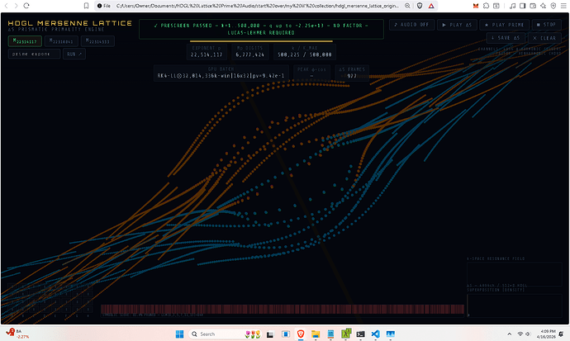The height and width of the screenshot is (341, 570).
Task: Open VS Code from the taskbar
Action: point(373,334)
